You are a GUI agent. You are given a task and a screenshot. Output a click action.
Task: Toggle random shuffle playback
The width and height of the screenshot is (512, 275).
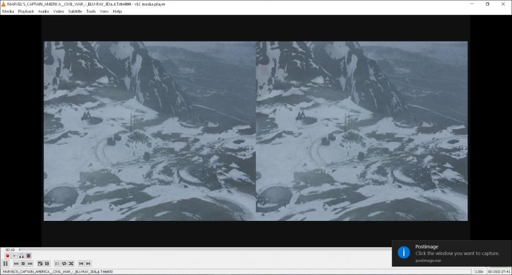[x=71, y=264]
